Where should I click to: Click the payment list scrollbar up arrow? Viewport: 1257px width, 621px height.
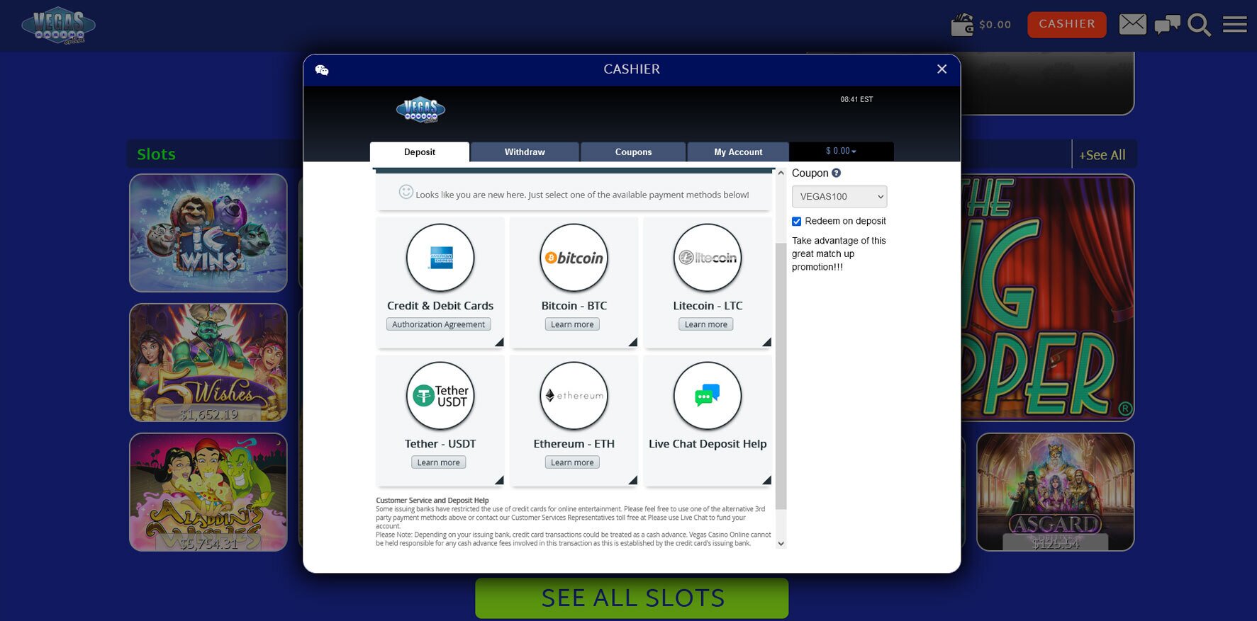pyautogui.click(x=781, y=173)
